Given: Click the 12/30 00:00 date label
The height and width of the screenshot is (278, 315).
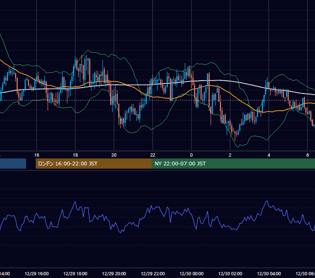Looking at the screenshot, I should coord(191,273).
